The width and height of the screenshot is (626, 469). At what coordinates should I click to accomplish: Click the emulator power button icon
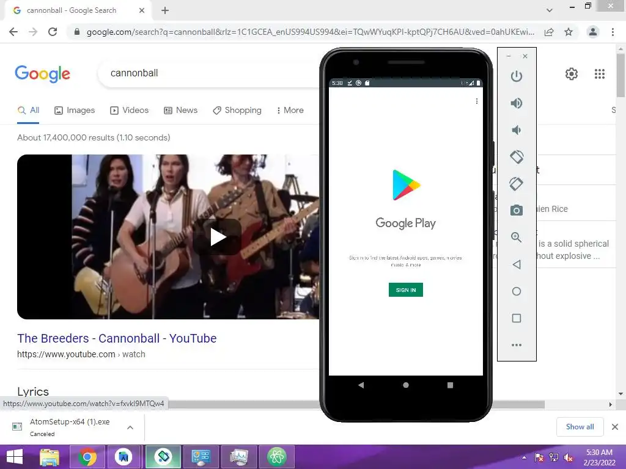point(516,76)
